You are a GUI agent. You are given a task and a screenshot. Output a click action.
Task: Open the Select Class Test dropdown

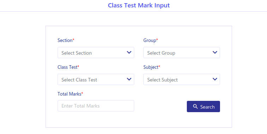pos(96,79)
